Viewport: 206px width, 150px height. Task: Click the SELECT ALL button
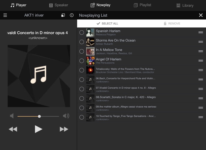coord(107,24)
